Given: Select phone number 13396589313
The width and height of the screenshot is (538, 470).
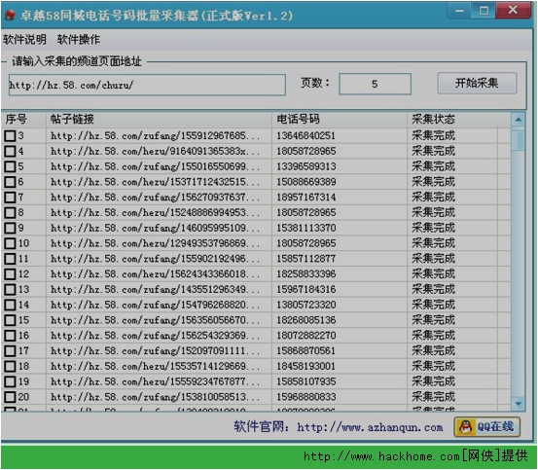Looking at the screenshot, I should pyautogui.click(x=306, y=166).
